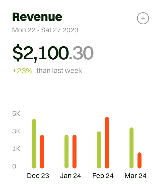The image size is (161, 190).
Task: Select the Mon 22 - Sat 27 2023 date range
Action: coord(45,30)
